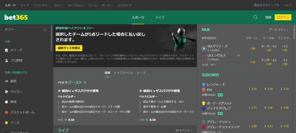The height and width of the screenshot is (133, 296).
Task: Select PSV win odds 2.70
Action: (x=284, y=89)
